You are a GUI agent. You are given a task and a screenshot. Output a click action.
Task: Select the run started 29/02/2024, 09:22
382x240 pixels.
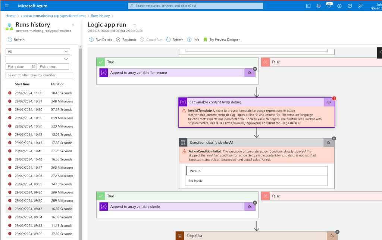tap(39, 234)
